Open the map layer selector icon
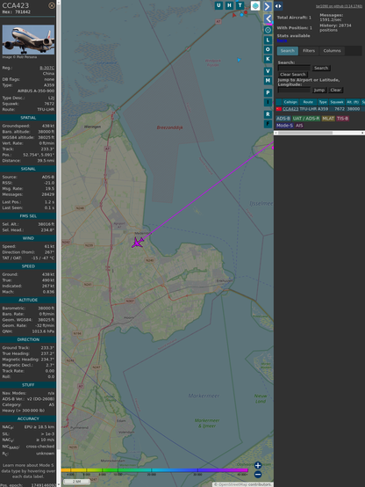This screenshot has height=487, width=365. pos(255,5)
